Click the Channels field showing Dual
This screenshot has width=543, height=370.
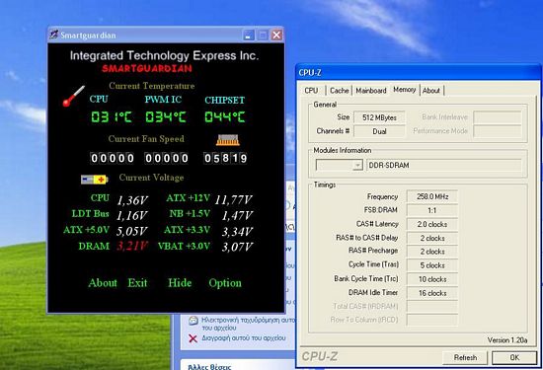click(x=379, y=131)
